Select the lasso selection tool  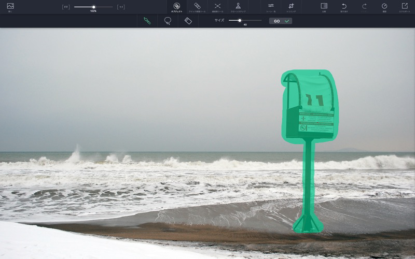[x=168, y=21]
